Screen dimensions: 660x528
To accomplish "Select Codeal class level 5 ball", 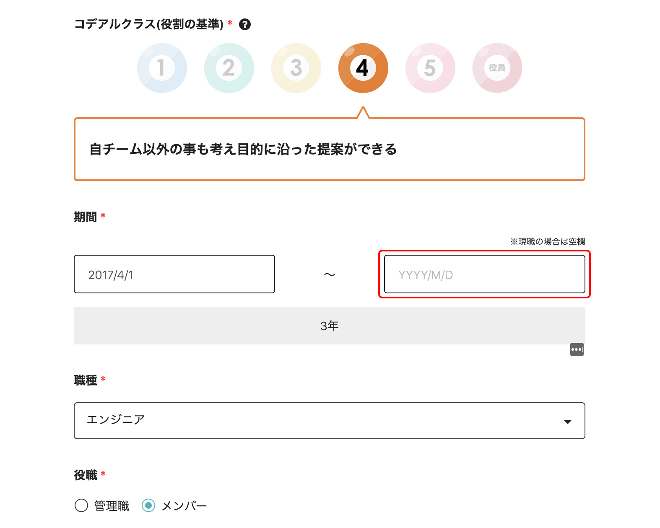I will pyautogui.click(x=430, y=68).
